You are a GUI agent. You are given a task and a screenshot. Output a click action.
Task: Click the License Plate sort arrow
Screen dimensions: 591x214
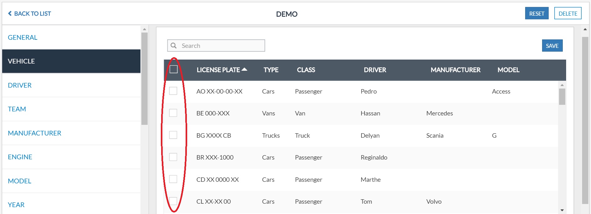click(x=245, y=69)
